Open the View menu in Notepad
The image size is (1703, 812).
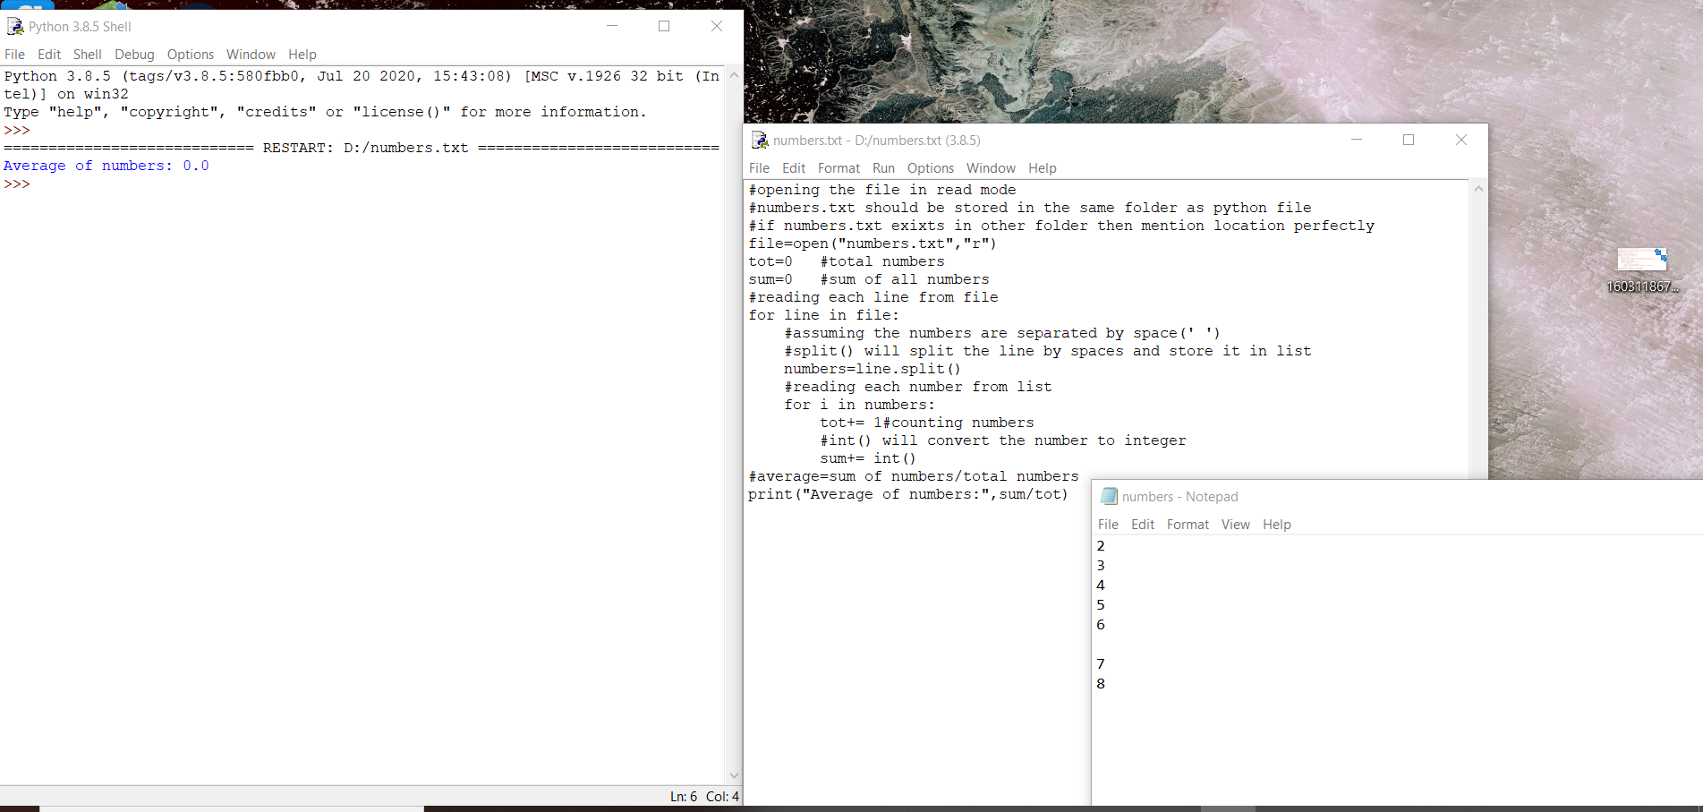tap(1235, 525)
